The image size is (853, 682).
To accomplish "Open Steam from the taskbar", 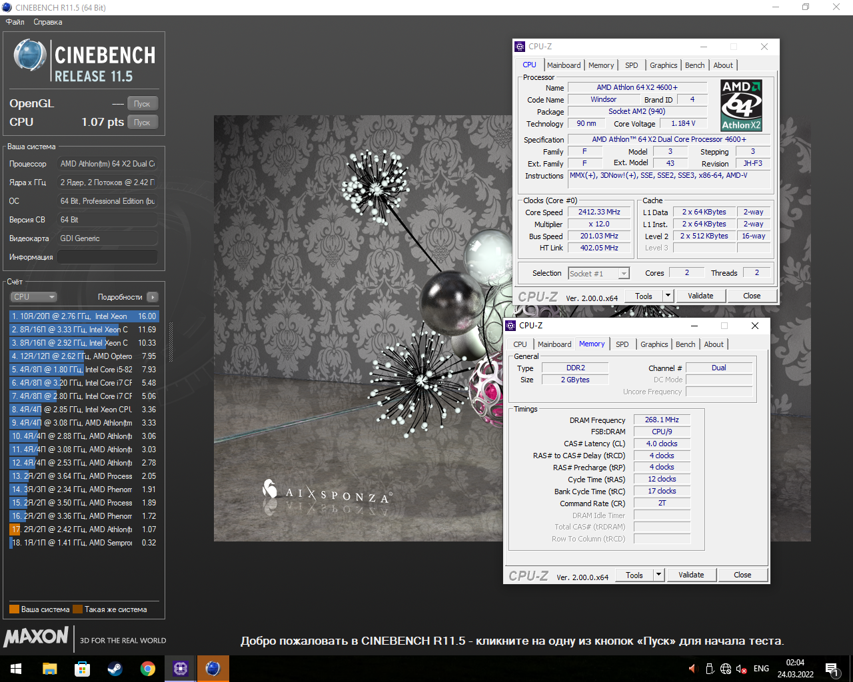I will [x=115, y=669].
